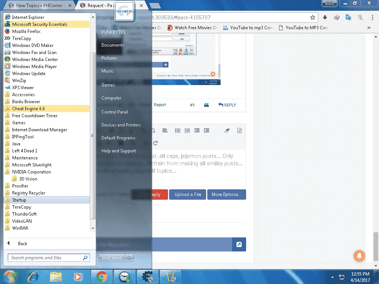Screen dimensions: 379x284
Task: Open the drafts page icon in the editor
Action: coord(239,131)
